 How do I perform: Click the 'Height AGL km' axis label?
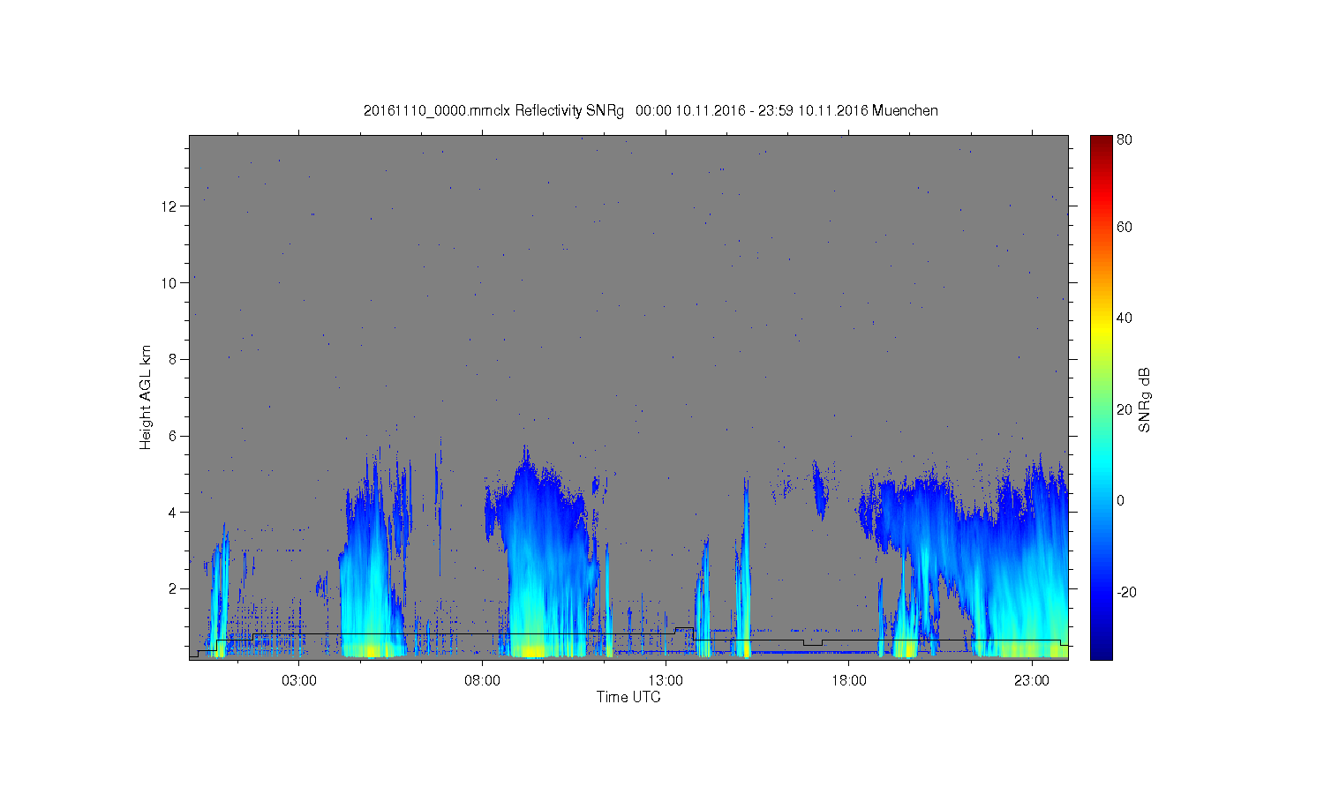(x=146, y=397)
